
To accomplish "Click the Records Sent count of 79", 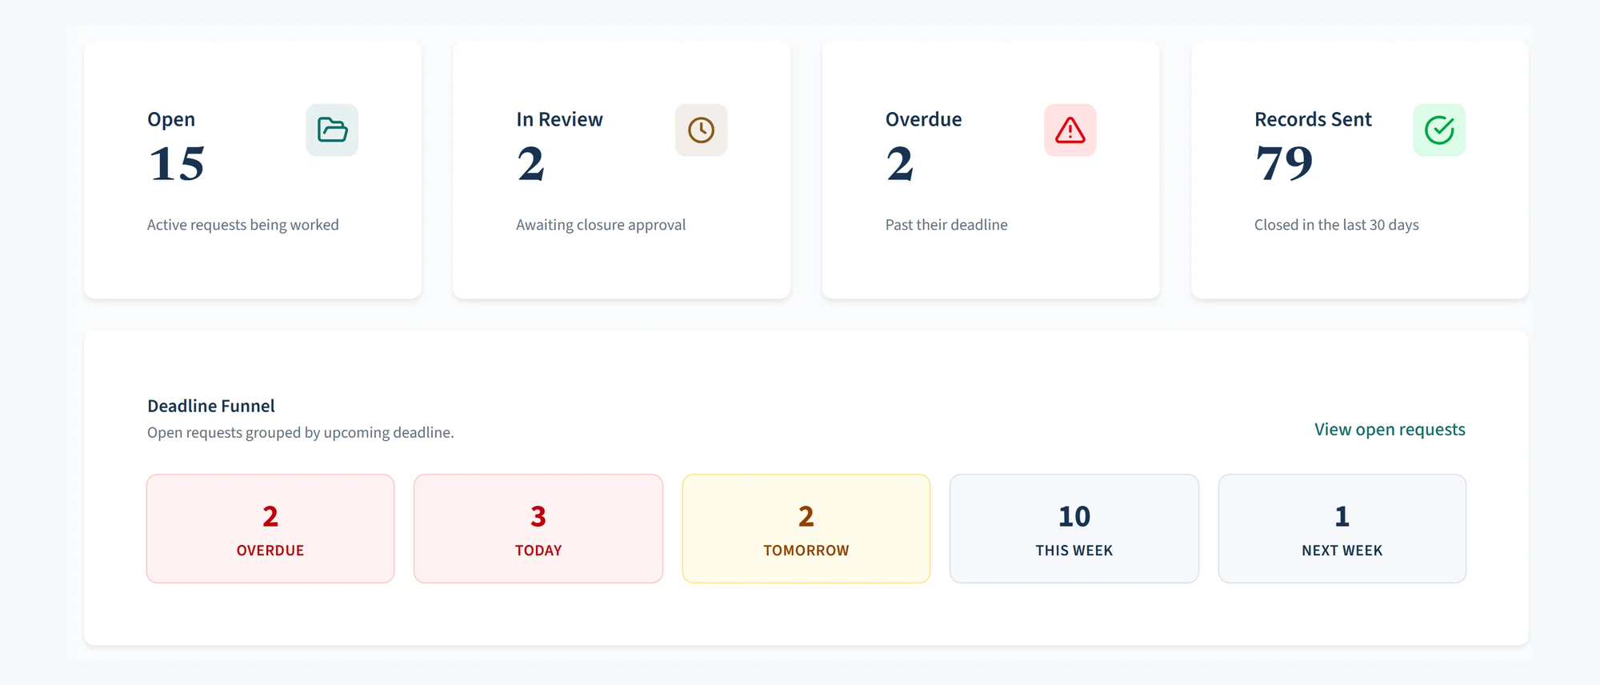I will (1284, 164).
